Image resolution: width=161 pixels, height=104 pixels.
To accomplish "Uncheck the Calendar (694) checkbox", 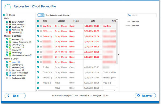I will pos(7,65).
